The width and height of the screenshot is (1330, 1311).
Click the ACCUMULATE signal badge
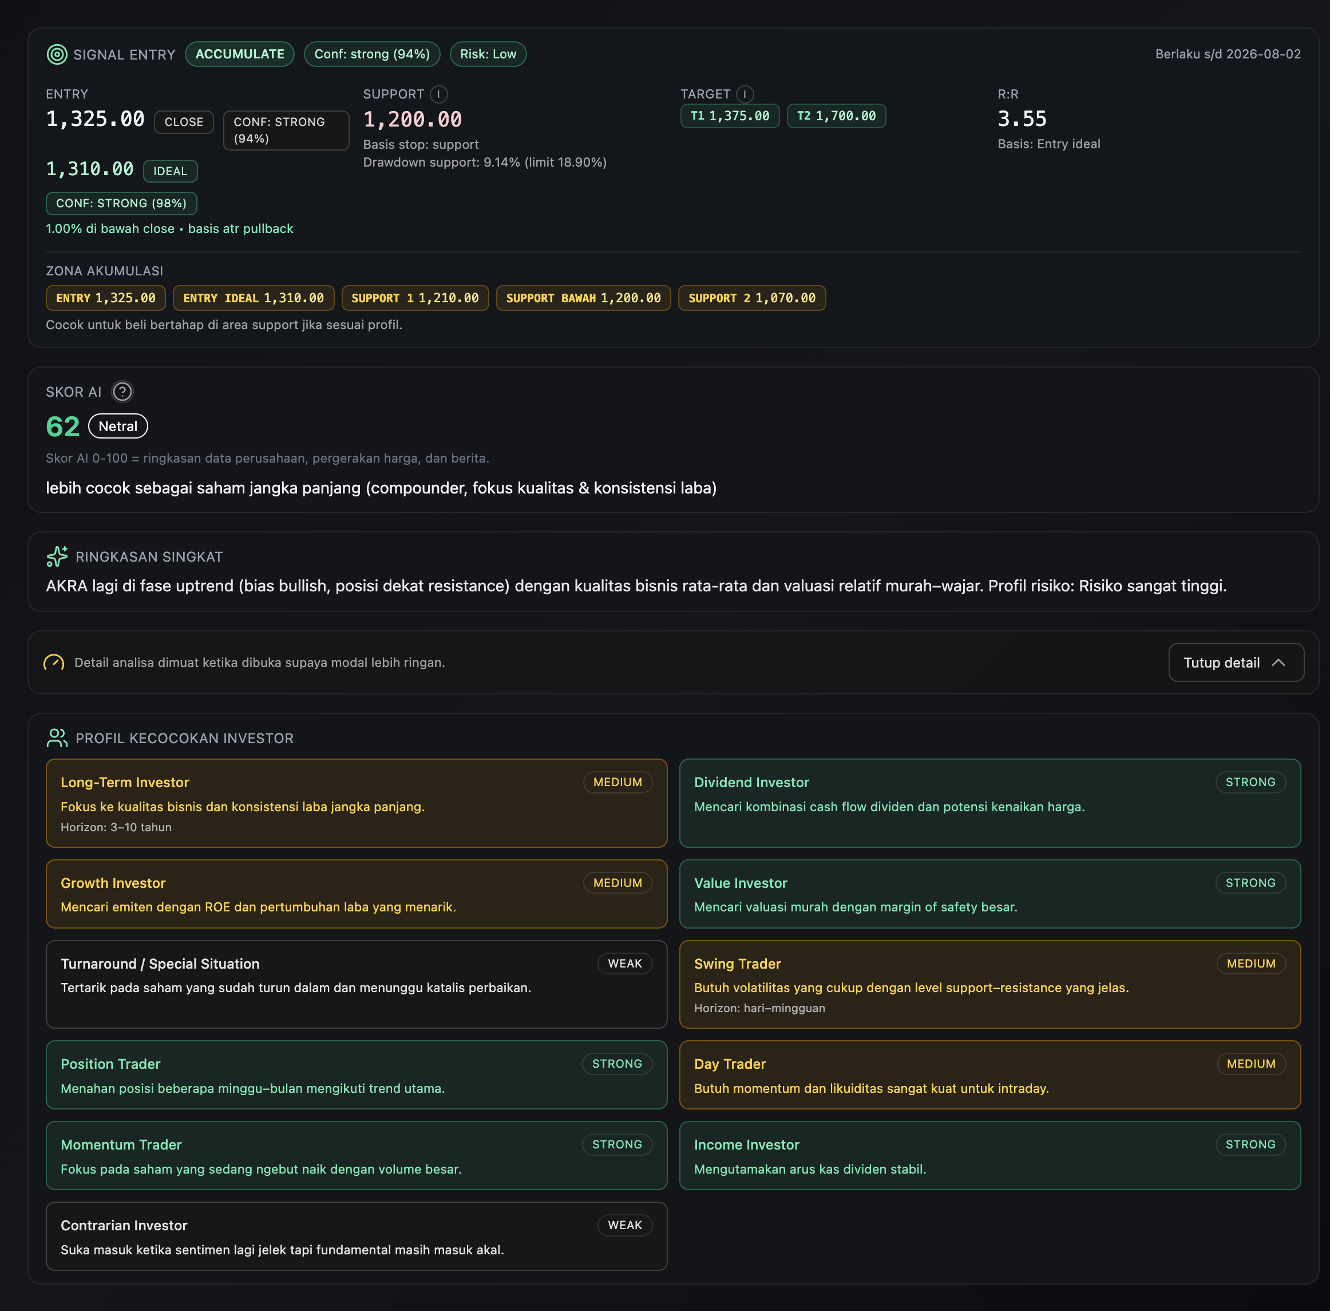[x=240, y=54]
